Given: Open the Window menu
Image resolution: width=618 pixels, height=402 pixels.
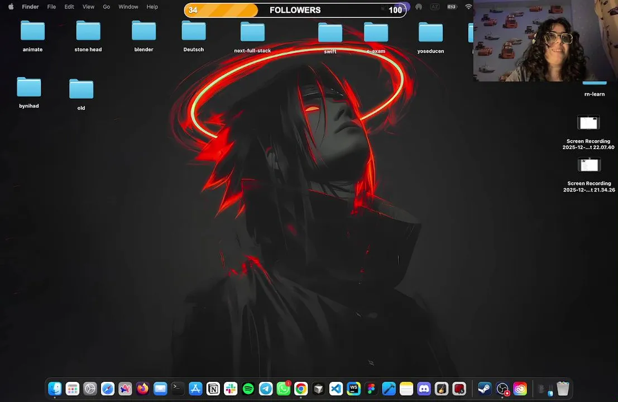Looking at the screenshot, I should coord(128,7).
